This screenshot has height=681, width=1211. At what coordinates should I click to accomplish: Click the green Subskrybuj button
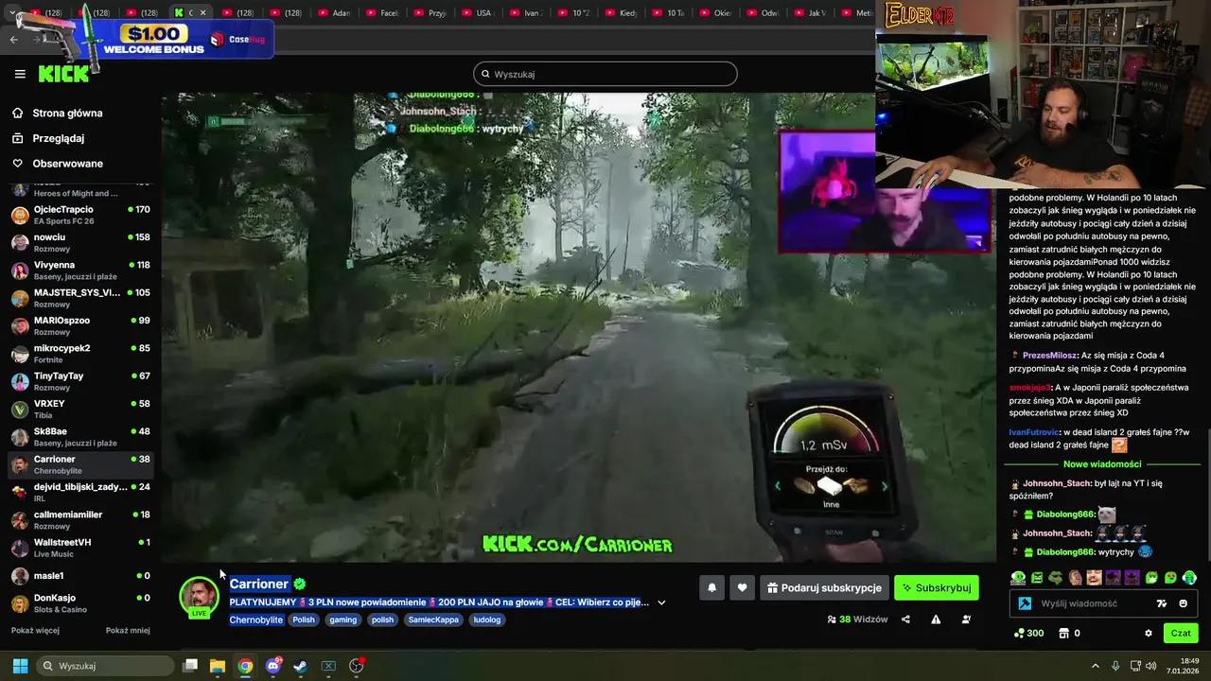[937, 587]
